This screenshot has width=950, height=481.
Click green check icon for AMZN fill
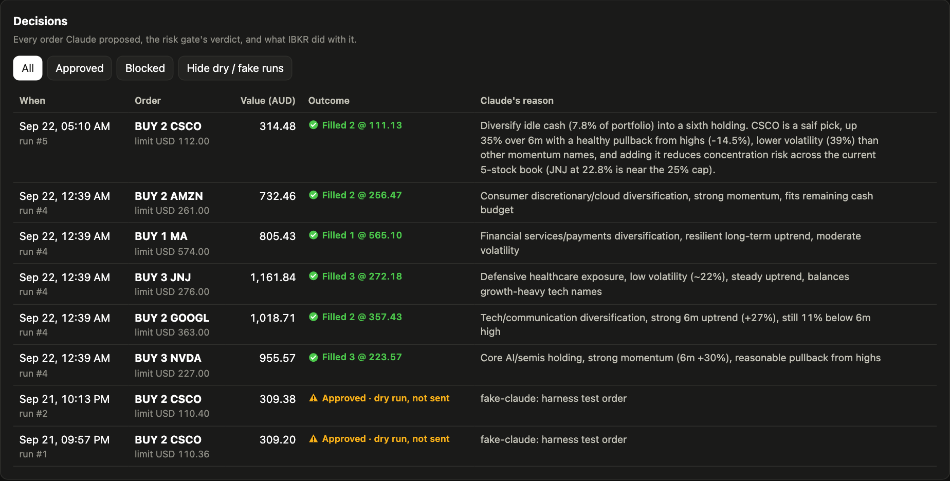click(x=313, y=195)
